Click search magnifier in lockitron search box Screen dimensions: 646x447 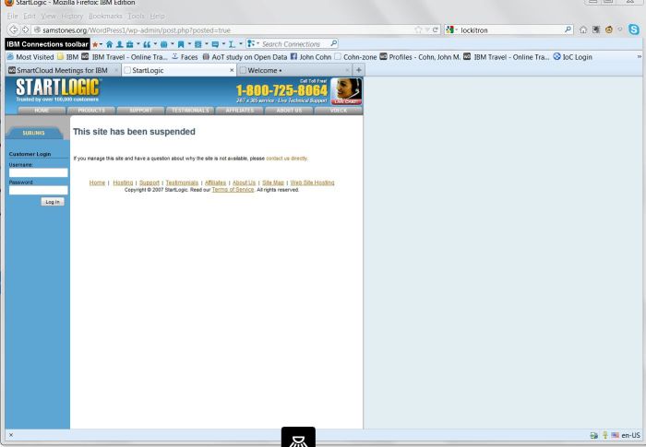pyautogui.click(x=568, y=30)
